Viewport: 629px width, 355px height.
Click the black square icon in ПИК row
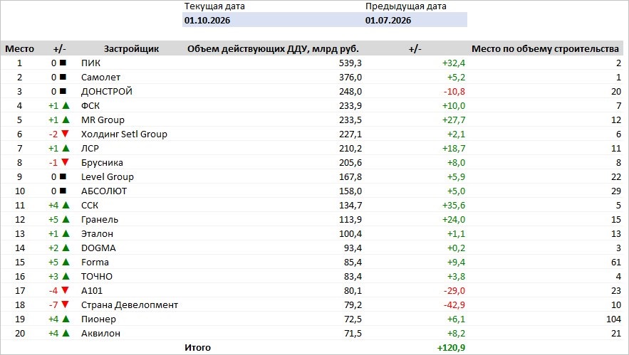pos(63,63)
